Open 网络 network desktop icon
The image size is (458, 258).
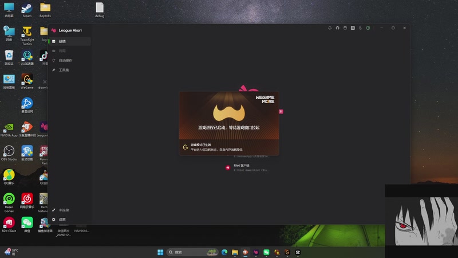(x=9, y=34)
